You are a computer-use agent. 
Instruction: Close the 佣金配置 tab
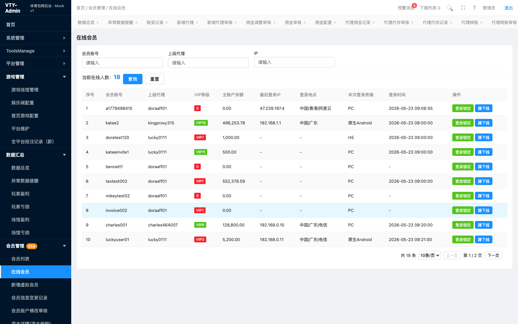335,22
